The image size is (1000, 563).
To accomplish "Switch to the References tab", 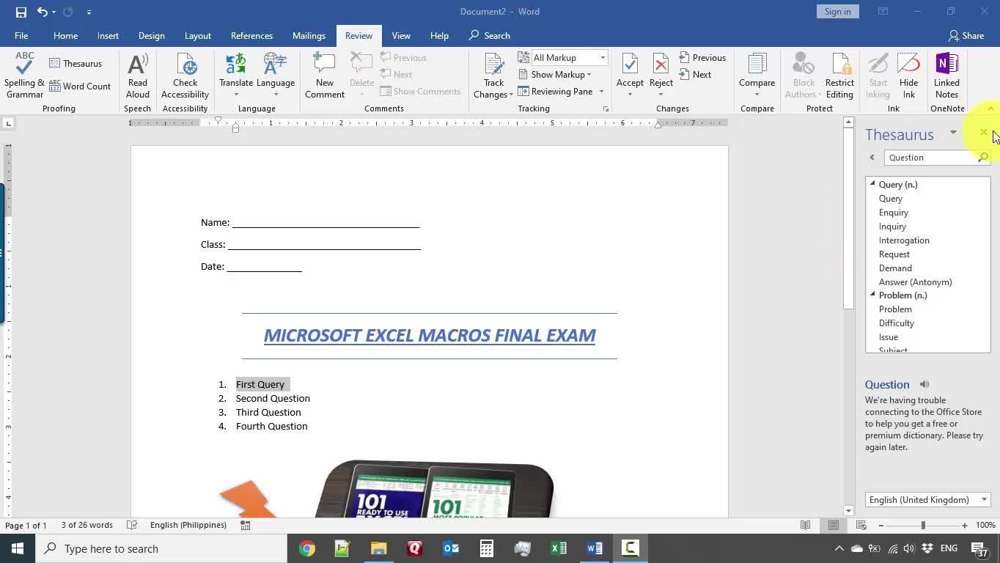I will click(x=251, y=35).
